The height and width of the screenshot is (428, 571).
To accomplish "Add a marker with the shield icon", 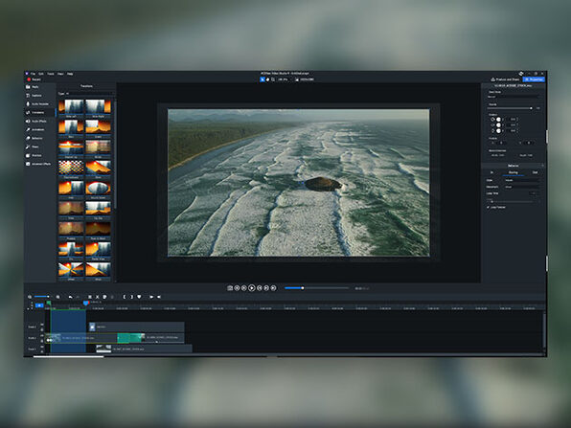I will (x=139, y=297).
